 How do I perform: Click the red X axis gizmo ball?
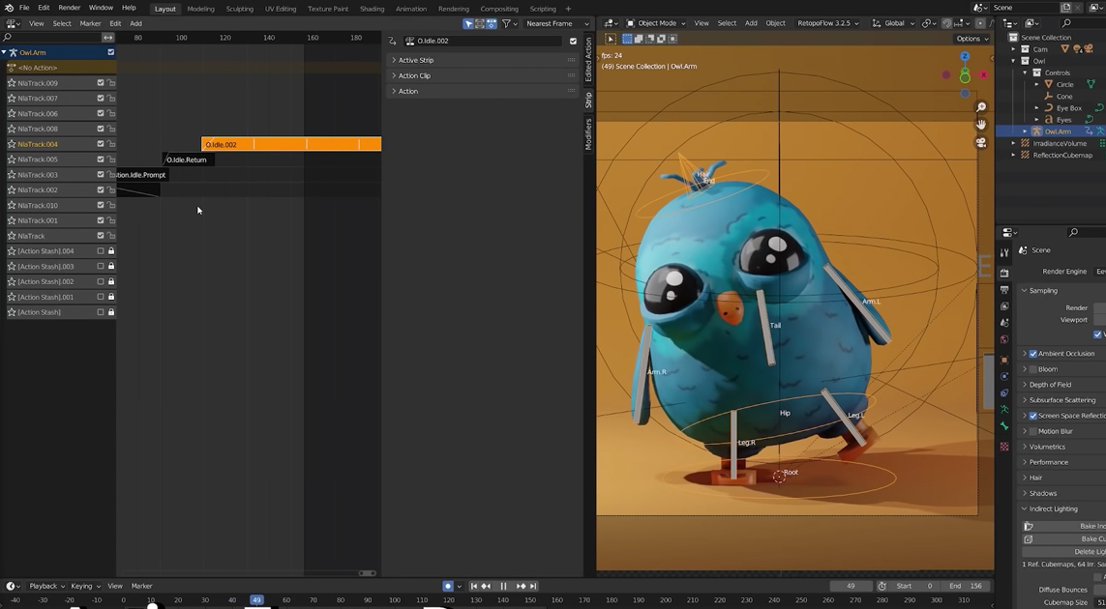[x=983, y=74]
